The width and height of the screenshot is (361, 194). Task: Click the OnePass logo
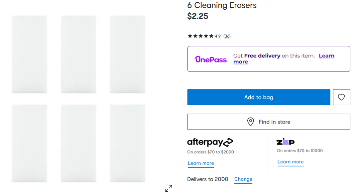pyautogui.click(x=211, y=59)
